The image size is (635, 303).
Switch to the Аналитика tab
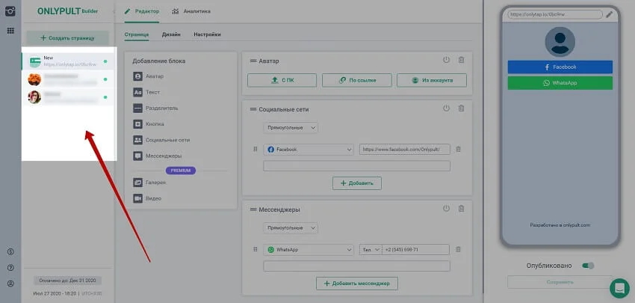[x=191, y=12]
